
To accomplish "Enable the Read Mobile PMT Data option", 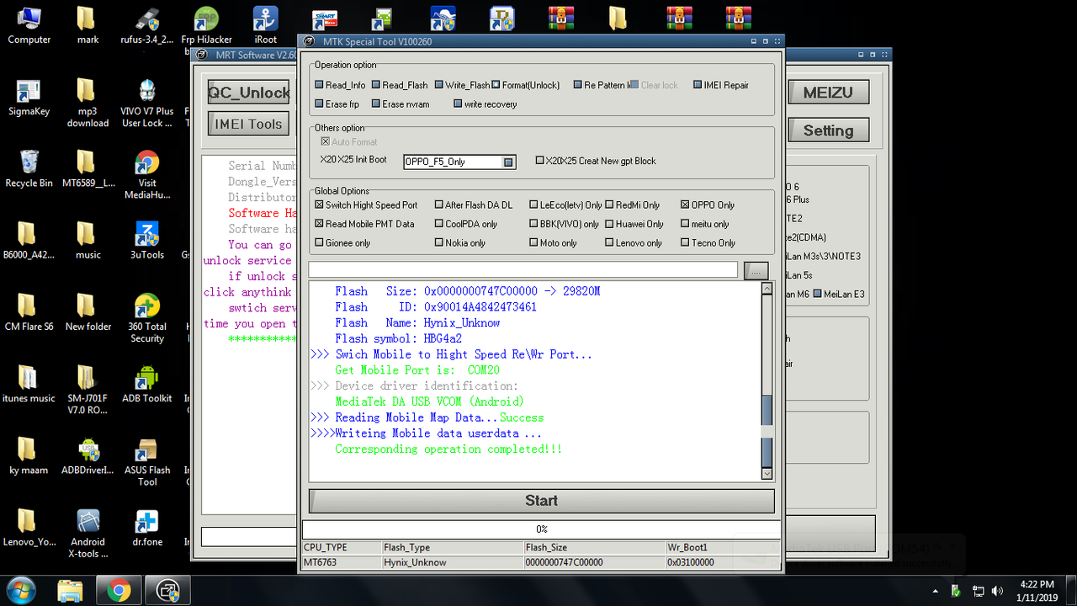I will (320, 224).
